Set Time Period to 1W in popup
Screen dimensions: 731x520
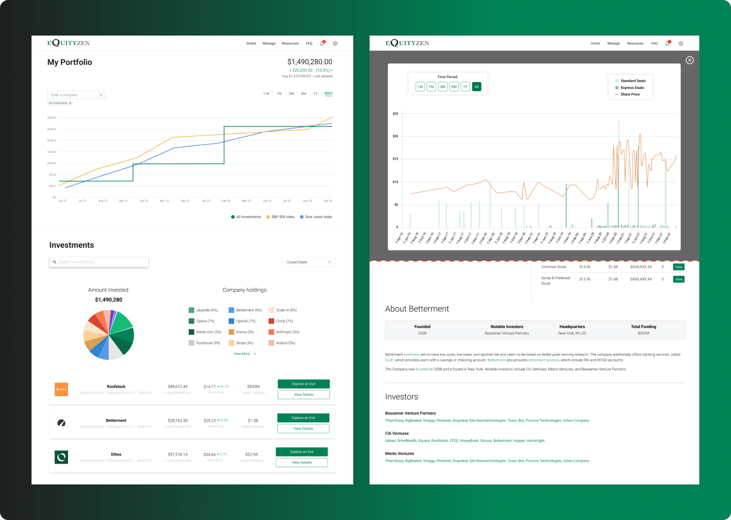pyautogui.click(x=420, y=87)
